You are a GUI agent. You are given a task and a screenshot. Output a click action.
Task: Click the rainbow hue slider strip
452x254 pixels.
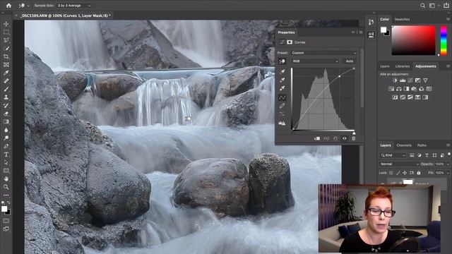(444, 40)
